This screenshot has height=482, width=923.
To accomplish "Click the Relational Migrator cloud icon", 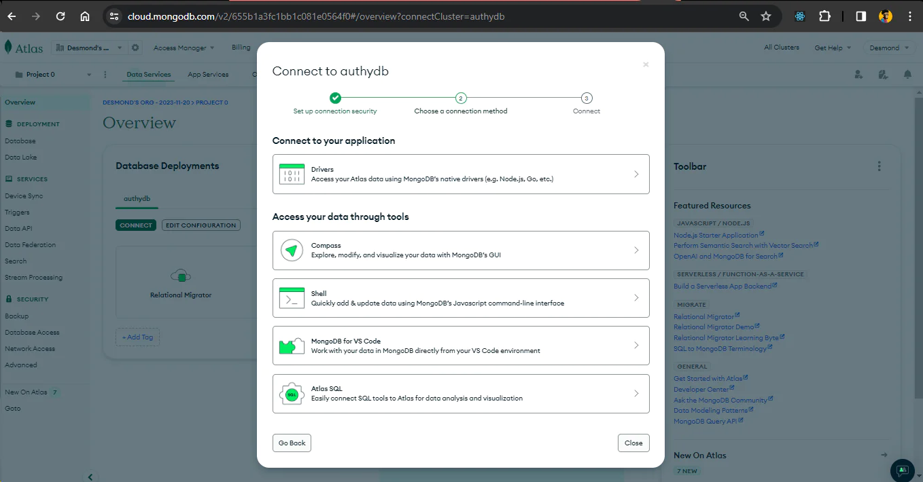I will click(x=180, y=276).
